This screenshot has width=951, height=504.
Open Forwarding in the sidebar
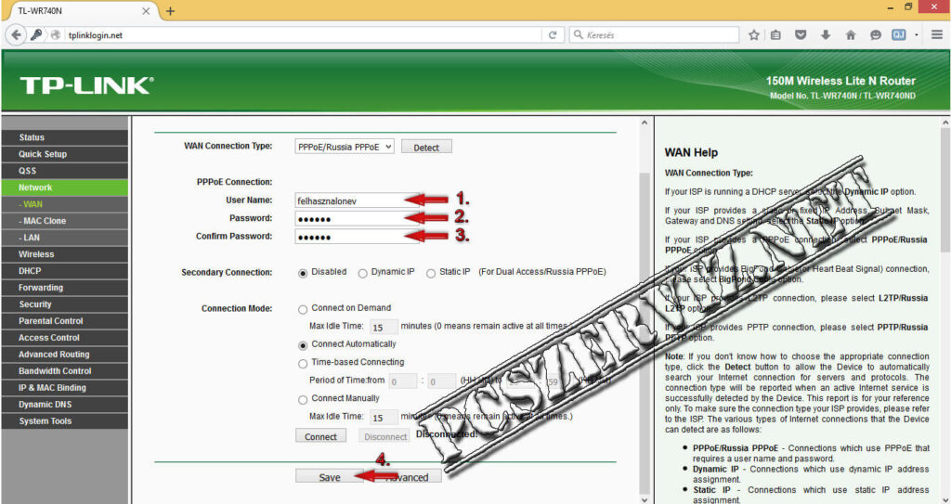coord(65,288)
